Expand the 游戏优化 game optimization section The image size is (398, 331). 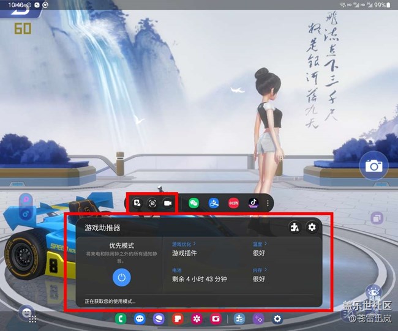182,244
